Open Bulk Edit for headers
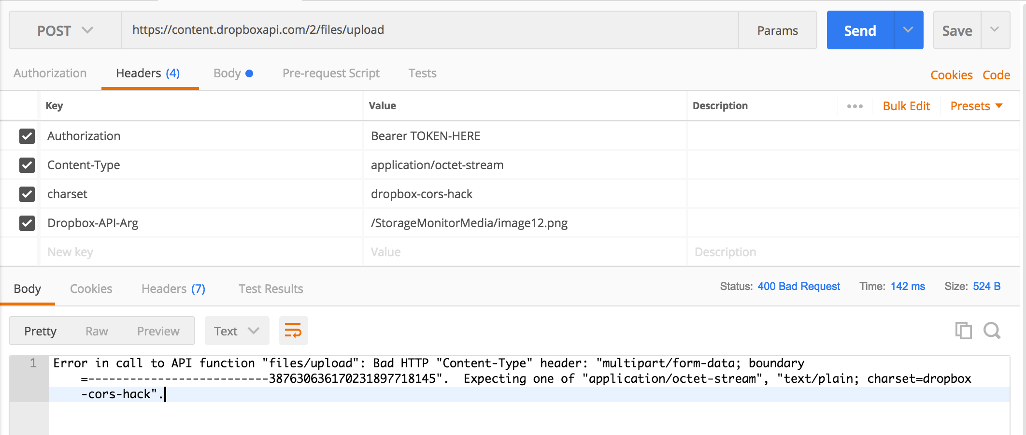1026x435 pixels. pyautogui.click(x=906, y=106)
